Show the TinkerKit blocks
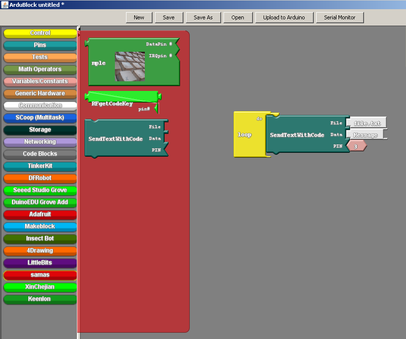 pyautogui.click(x=40, y=166)
